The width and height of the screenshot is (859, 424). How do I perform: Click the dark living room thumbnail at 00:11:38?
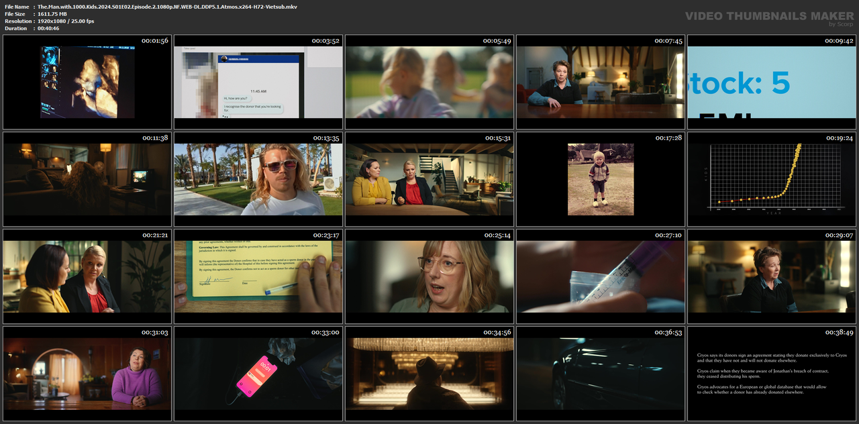[86, 179]
